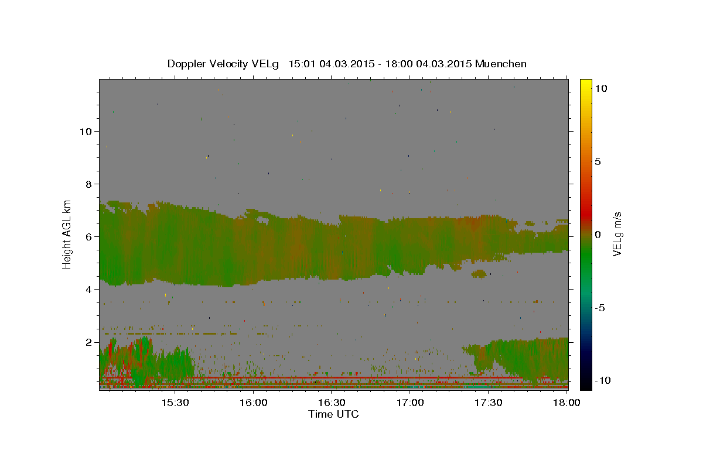Click the low cloud near 17:45 at 1 km
This screenshot has width=703, height=468.
(527, 360)
